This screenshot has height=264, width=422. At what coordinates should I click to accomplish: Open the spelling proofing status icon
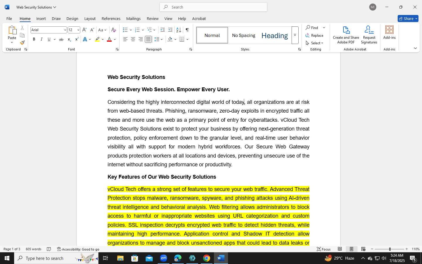[x=49, y=249]
